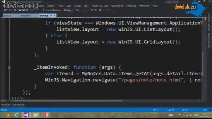Open the WINDOW menu

tap(144, 6)
